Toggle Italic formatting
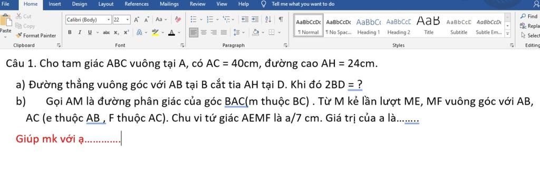This screenshot has width=540, height=191. pyautogui.click(x=80, y=32)
